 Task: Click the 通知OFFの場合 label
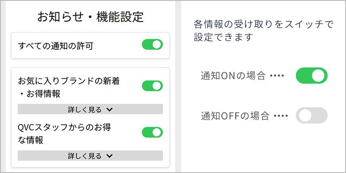(235, 116)
